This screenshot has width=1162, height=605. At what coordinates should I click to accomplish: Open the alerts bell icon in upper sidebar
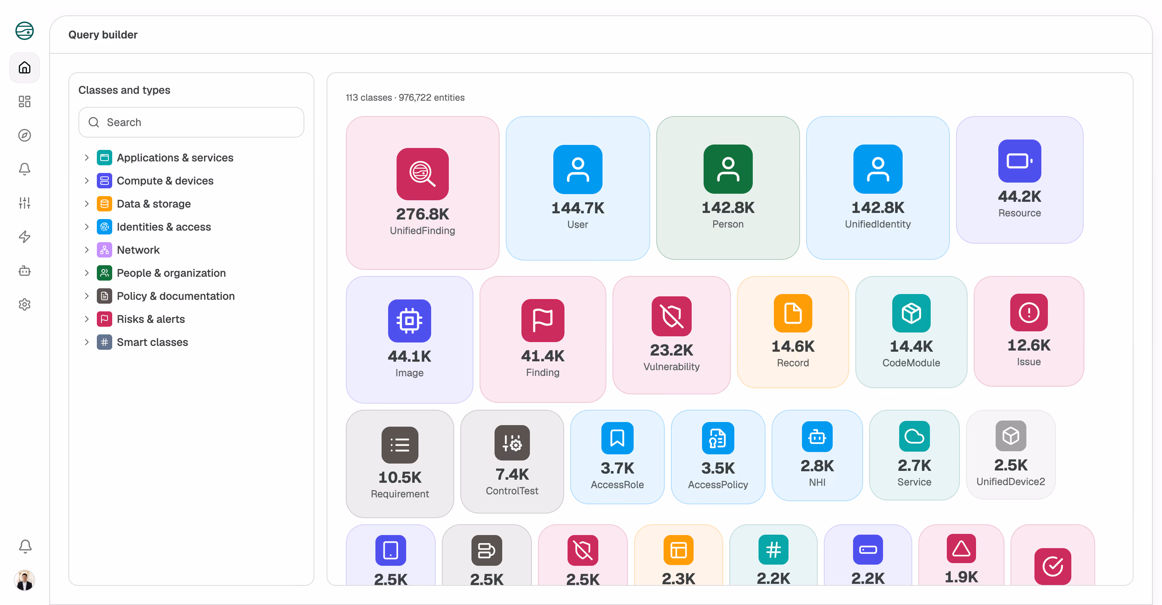[x=24, y=169]
